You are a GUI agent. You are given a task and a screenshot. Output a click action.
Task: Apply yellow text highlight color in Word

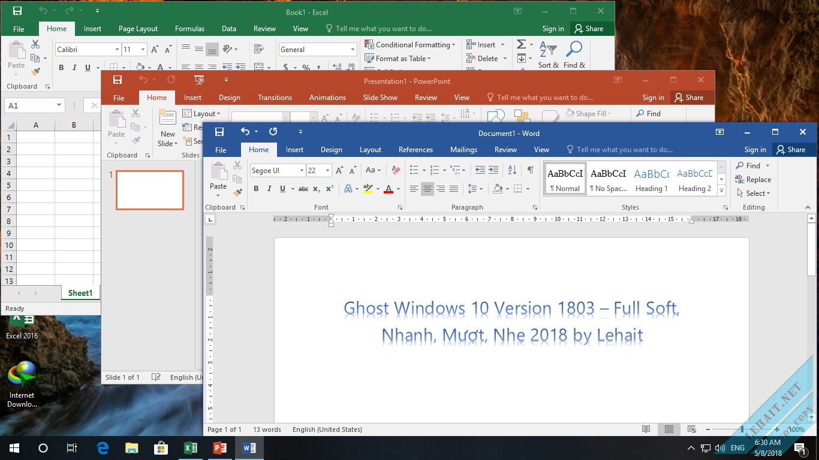coord(368,189)
